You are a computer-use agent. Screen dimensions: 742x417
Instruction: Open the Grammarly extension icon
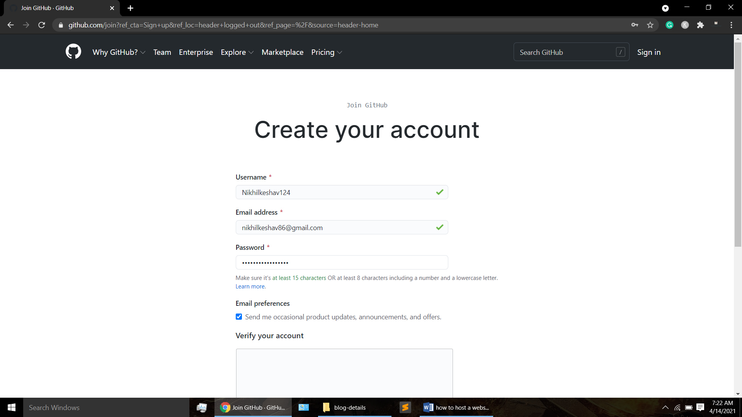pos(669,25)
